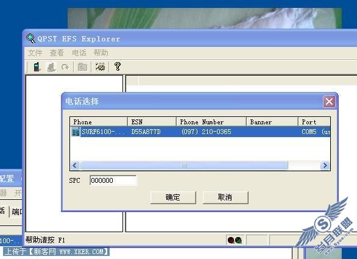The width and height of the screenshot is (357, 259).
Task: Open the 帮助 menu
Action: (101, 53)
